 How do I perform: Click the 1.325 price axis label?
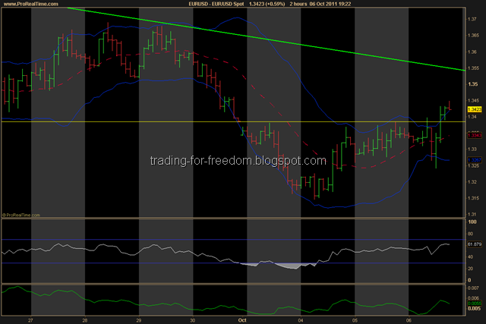(473, 165)
